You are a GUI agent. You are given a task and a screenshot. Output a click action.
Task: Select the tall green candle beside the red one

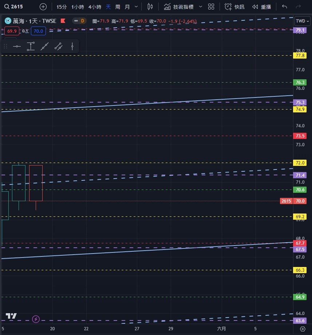(19, 183)
